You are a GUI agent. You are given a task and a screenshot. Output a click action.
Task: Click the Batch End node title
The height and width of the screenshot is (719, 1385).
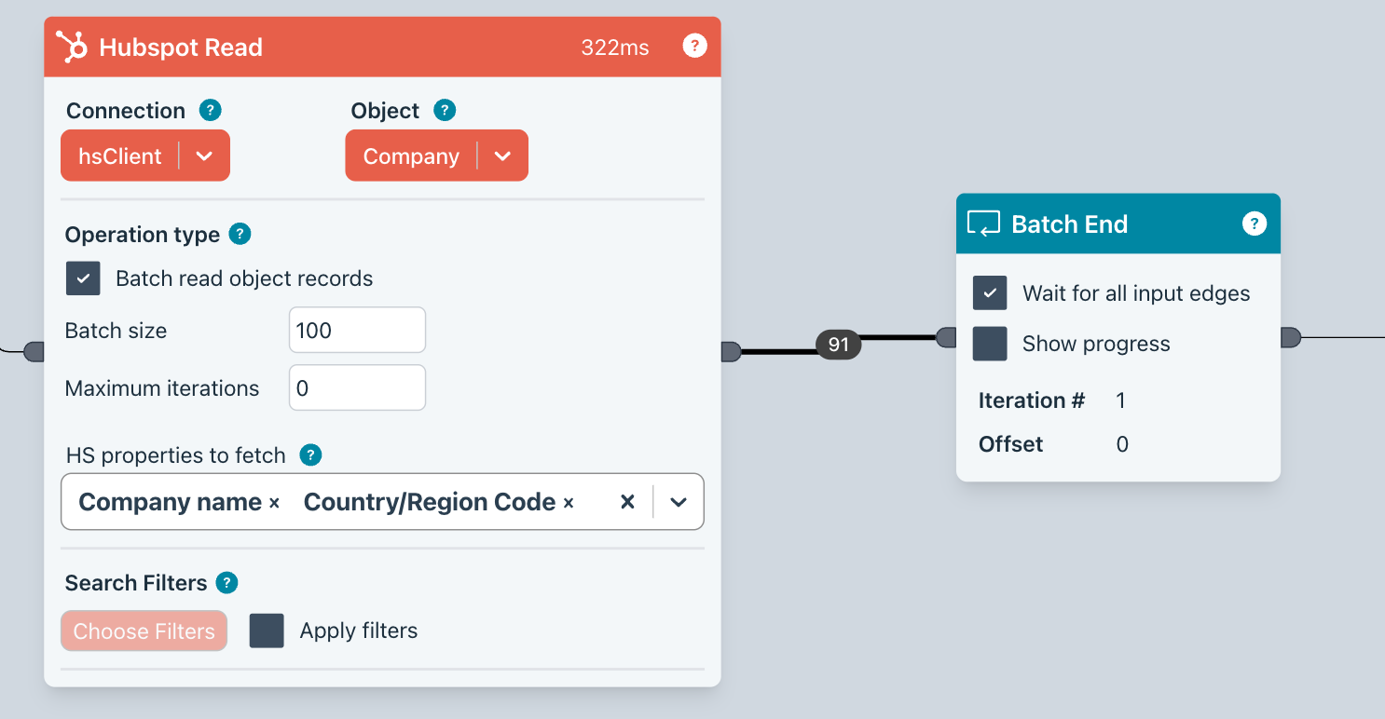pos(1070,224)
